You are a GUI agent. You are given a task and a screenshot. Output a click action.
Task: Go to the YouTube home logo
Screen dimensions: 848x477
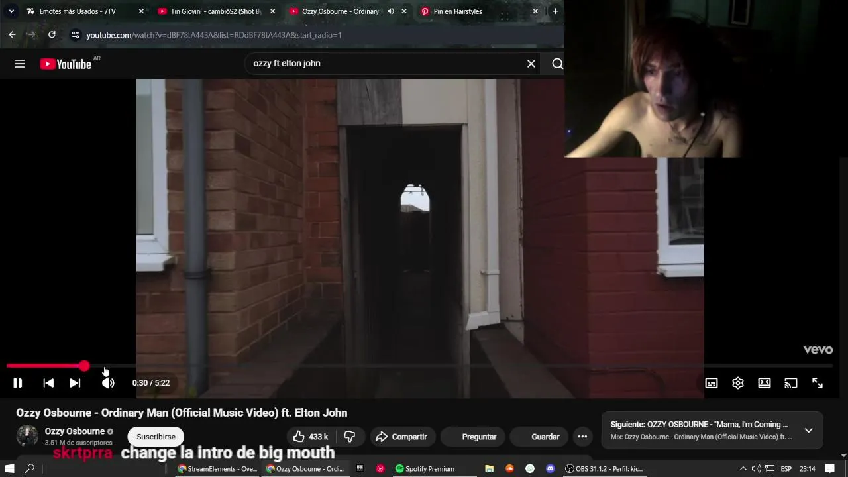coord(66,64)
